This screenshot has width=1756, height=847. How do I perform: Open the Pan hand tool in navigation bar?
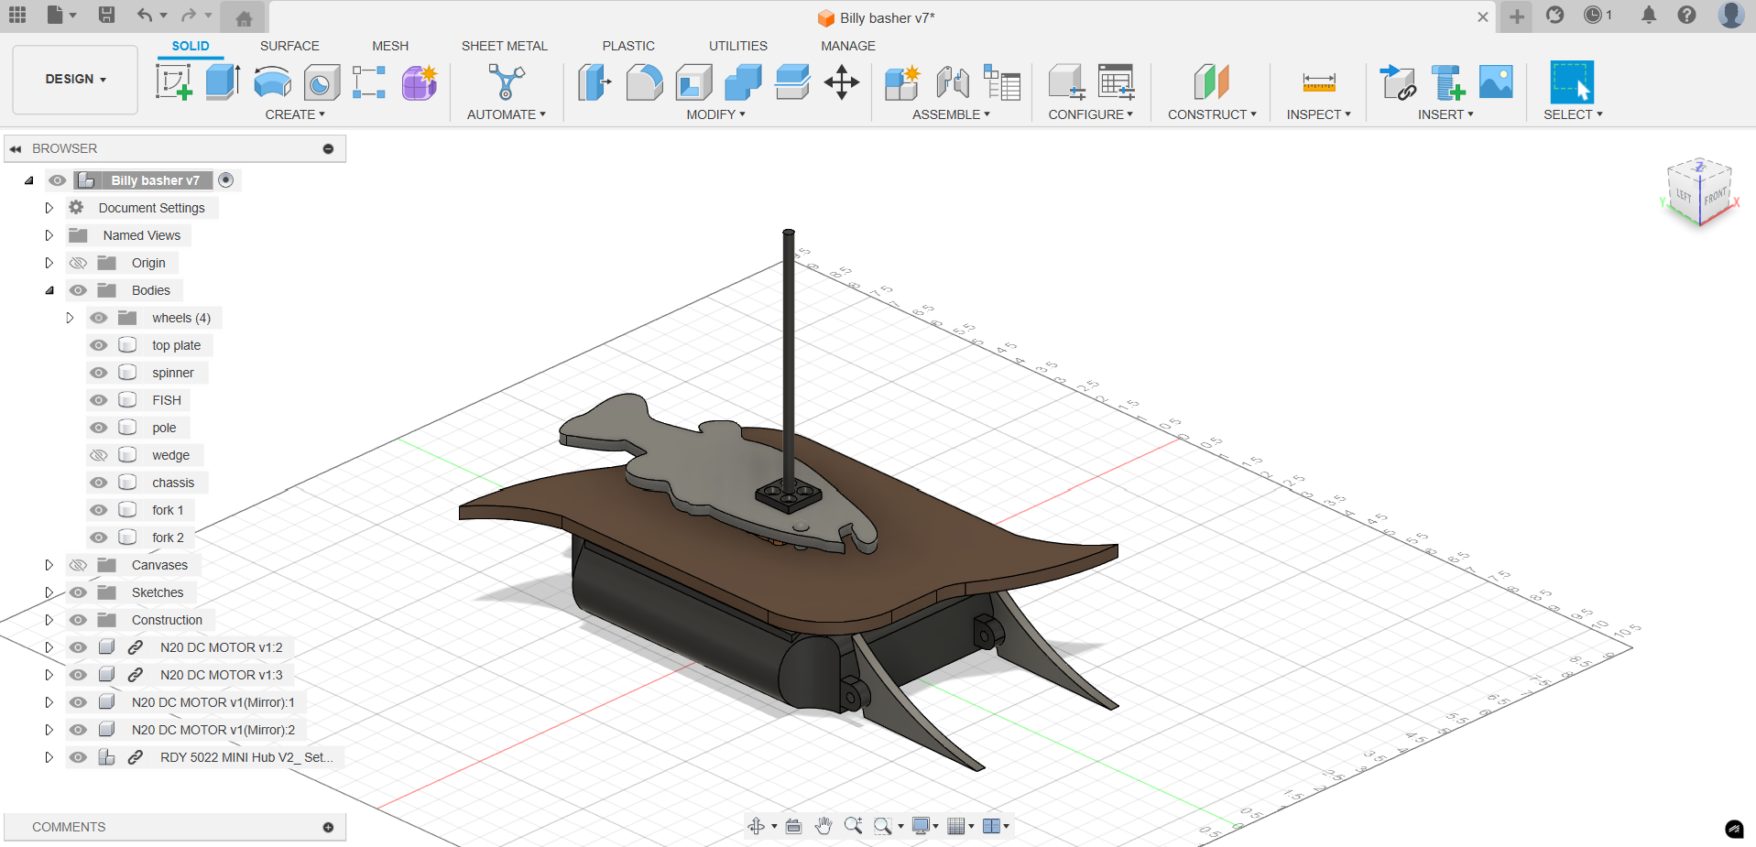(823, 826)
